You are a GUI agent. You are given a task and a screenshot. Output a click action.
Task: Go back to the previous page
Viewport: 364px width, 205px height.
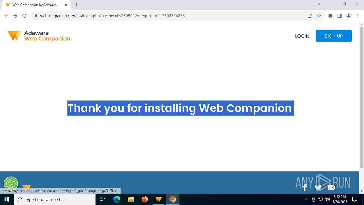click(6, 16)
